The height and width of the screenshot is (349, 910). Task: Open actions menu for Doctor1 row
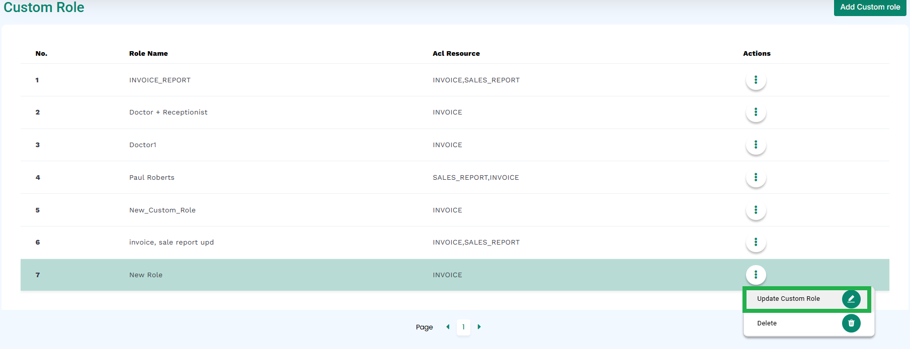(756, 145)
